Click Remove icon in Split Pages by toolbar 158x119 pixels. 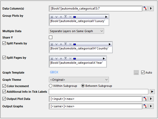pyautogui.click(x=70, y=58)
